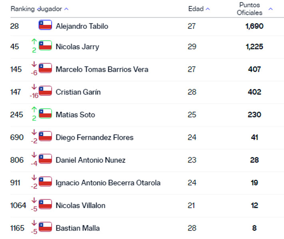Click flag next to Bastian Malla
This screenshot has height=239, width=284.
(x=45, y=227)
